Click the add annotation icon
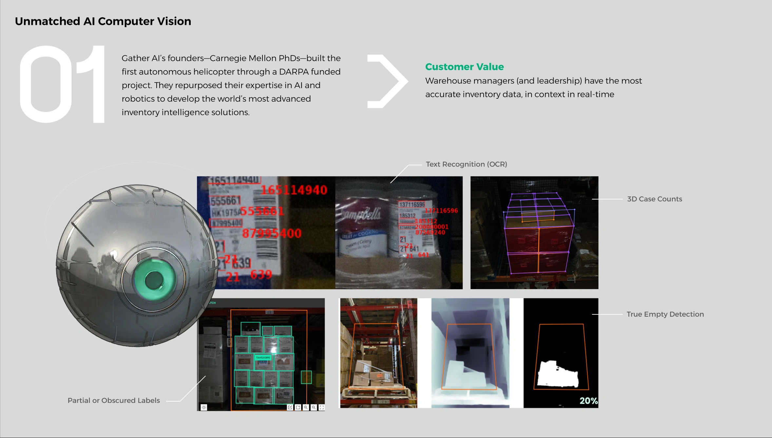This screenshot has height=438, width=772. coord(298,407)
